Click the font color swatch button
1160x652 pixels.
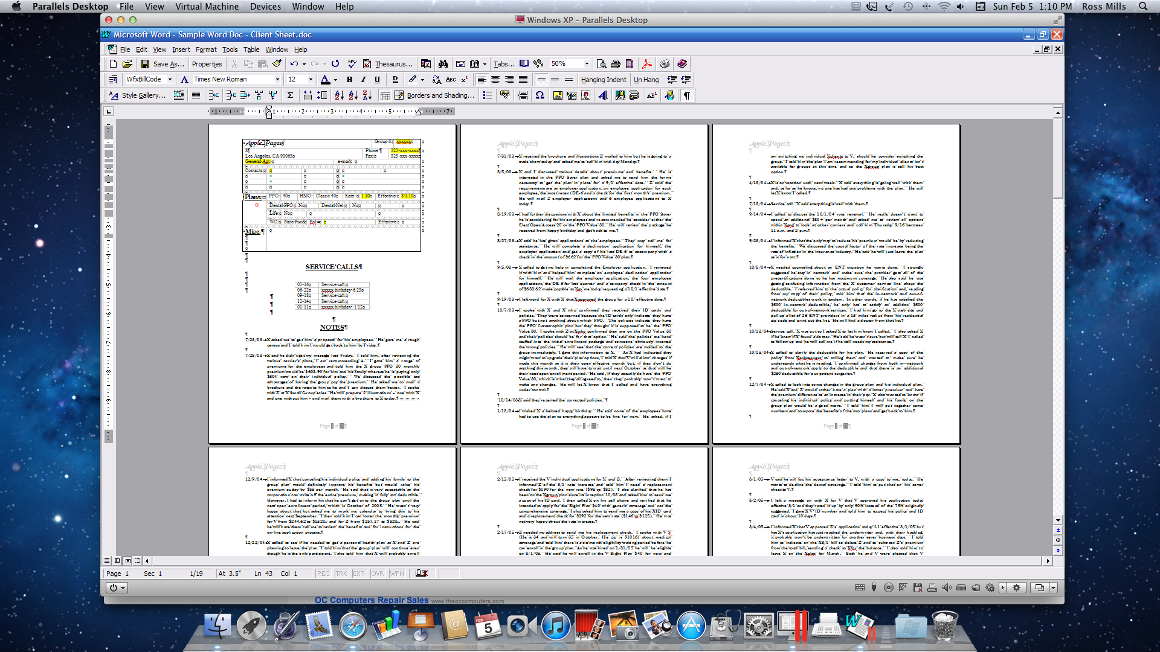325,79
